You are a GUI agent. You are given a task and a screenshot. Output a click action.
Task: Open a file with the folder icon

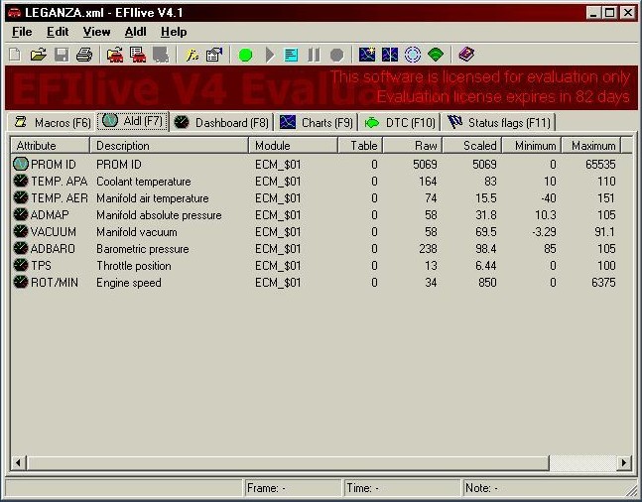[x=38, y=55]
